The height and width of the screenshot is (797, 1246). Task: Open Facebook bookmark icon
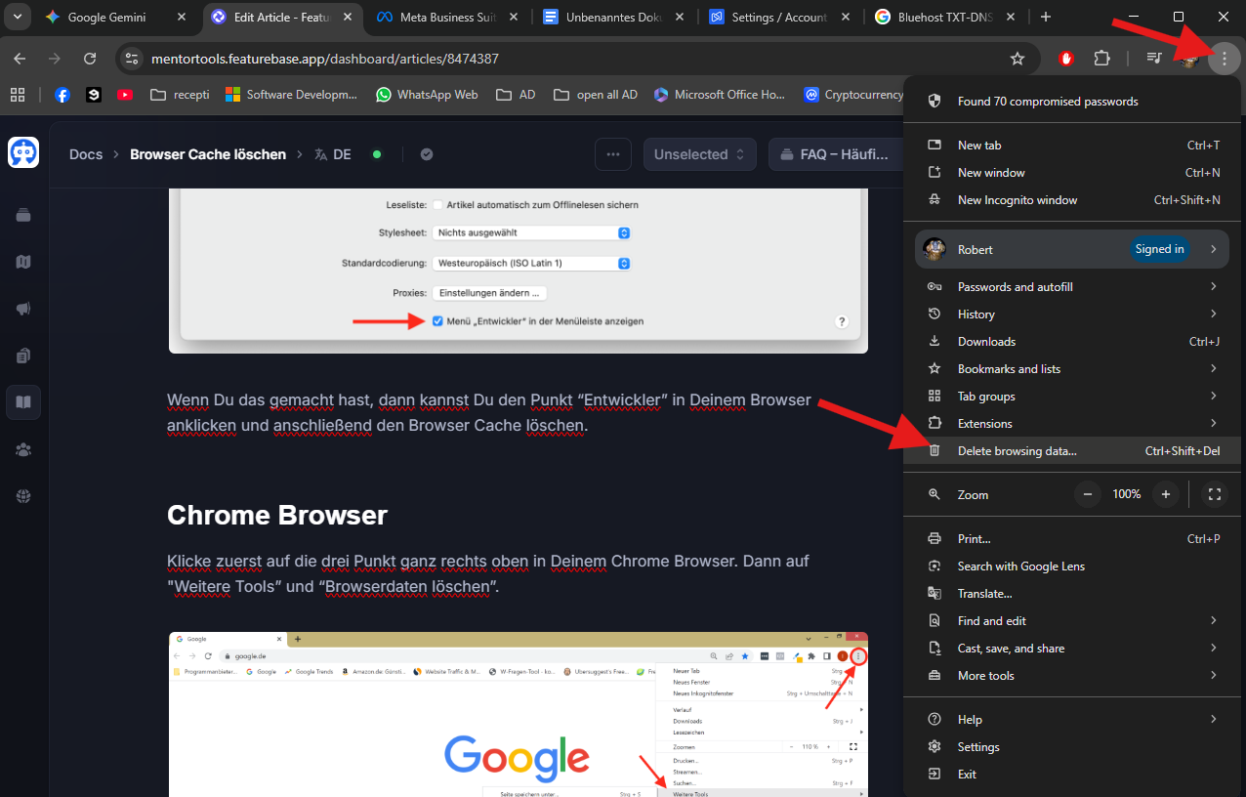tap(62, 95)
